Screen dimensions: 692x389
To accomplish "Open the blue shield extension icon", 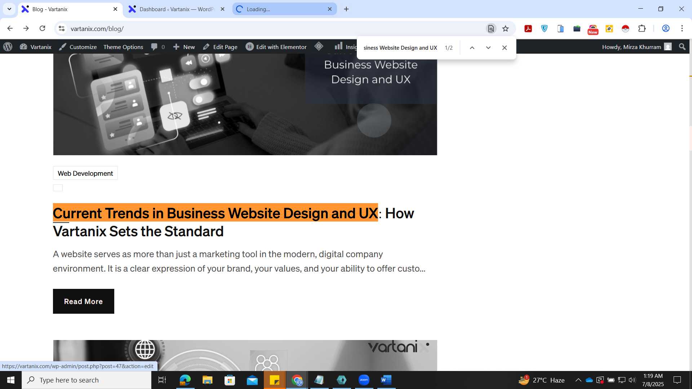I will coord(544,28).
